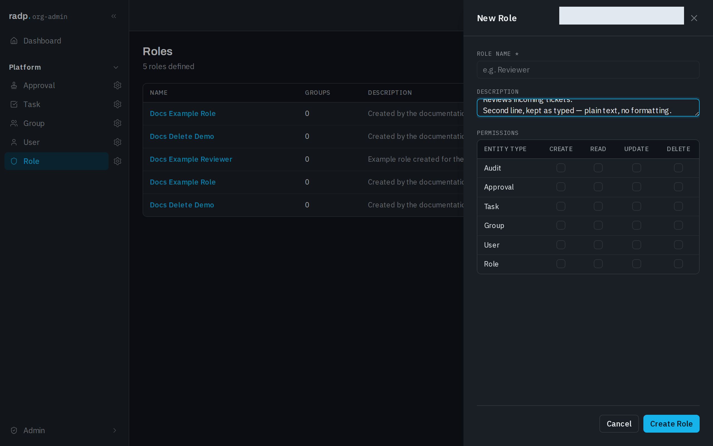This screenshot has width=713, height=446.
Task: Click the ENTITY TYPE column header
Action: pyautogui.click(x=505, y=149)
